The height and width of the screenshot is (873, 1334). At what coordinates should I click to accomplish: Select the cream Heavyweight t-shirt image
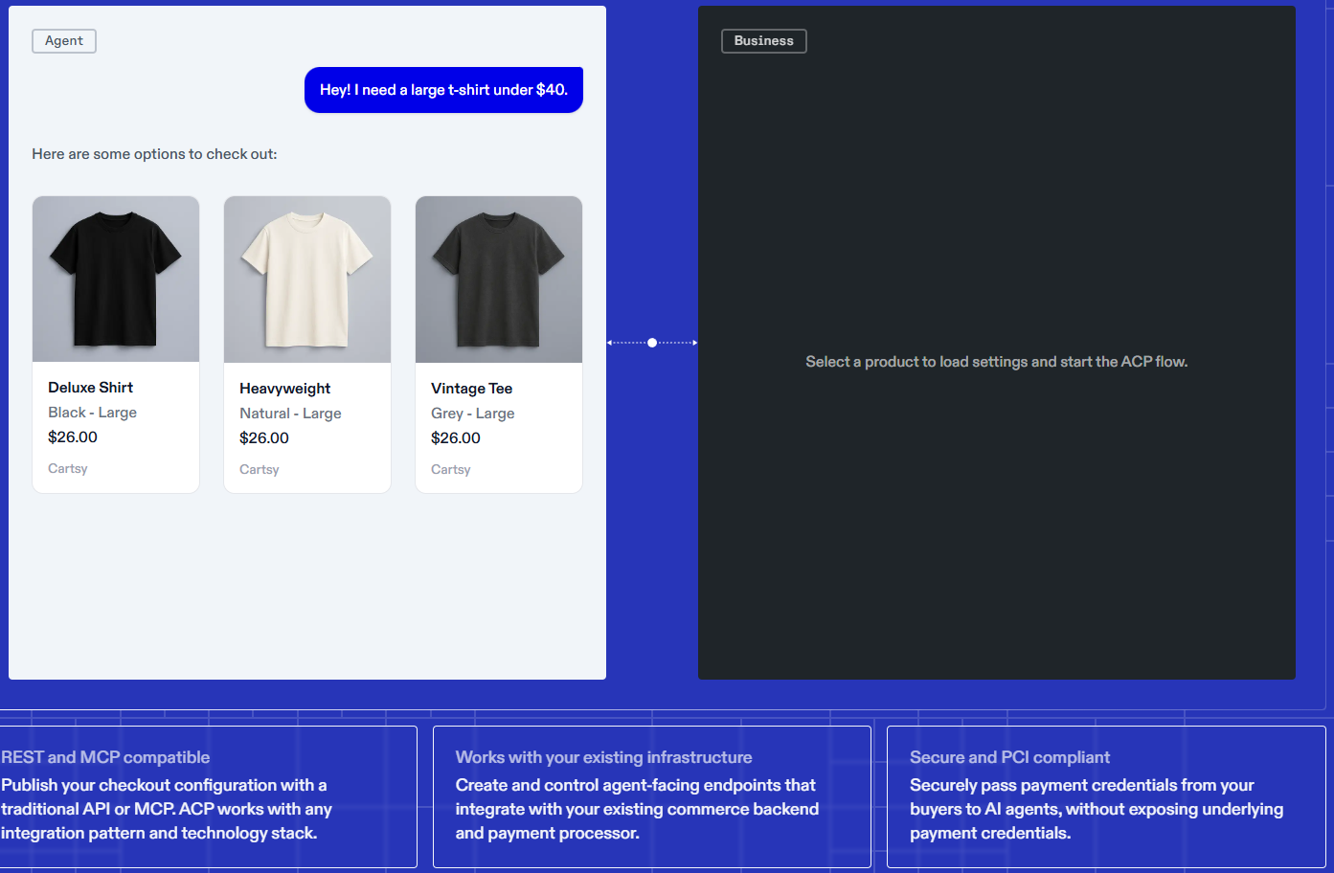tap(307, 280)
